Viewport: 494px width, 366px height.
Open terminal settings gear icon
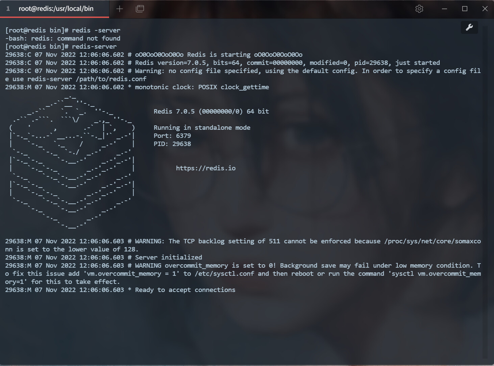pyautogui.click(x=419, y=9)
